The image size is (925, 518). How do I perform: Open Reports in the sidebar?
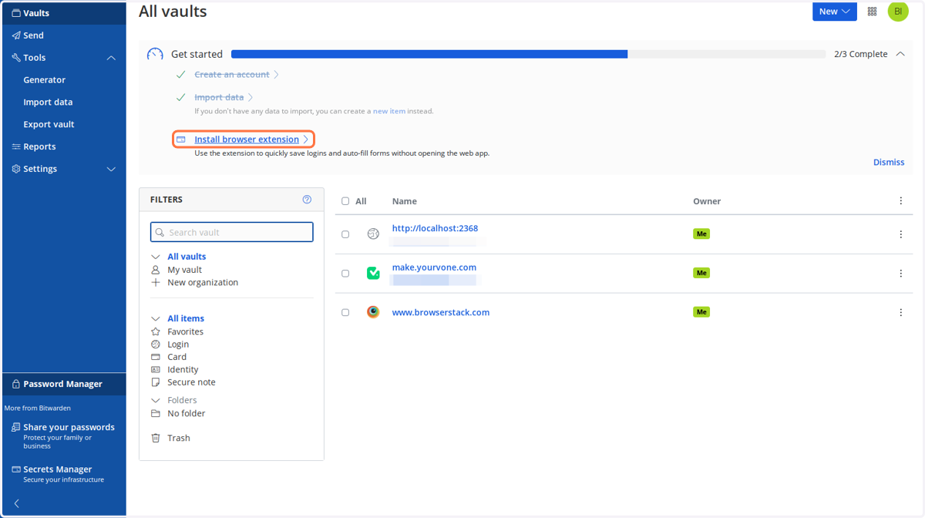click(39, 146)
